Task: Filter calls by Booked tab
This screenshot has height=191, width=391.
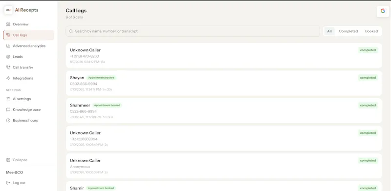Action: 371,31
